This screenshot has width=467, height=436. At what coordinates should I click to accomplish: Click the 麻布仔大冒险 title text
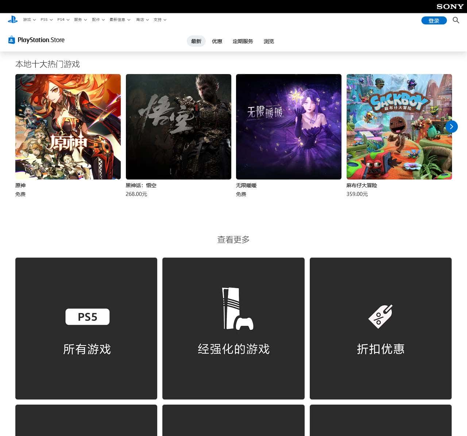click(x=362, y=185)
